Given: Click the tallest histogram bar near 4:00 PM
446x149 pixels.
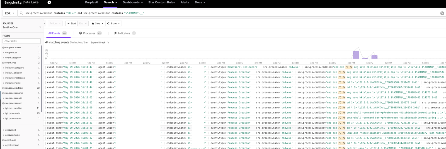Looking at the screenshot, I should pyautogui.click(x=356, y=55).
